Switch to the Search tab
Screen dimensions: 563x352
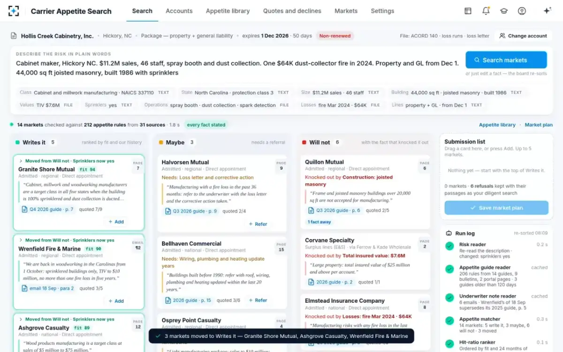(x=142, y=11)
